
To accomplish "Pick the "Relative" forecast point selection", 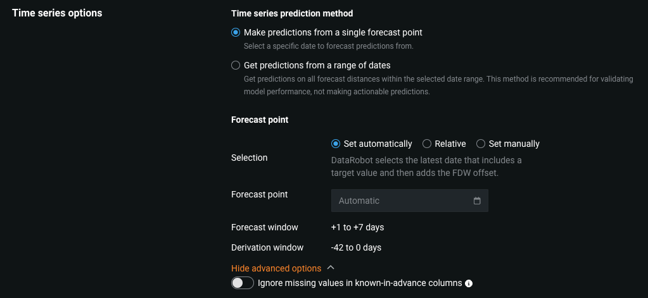I will click(x=427, y=144).
